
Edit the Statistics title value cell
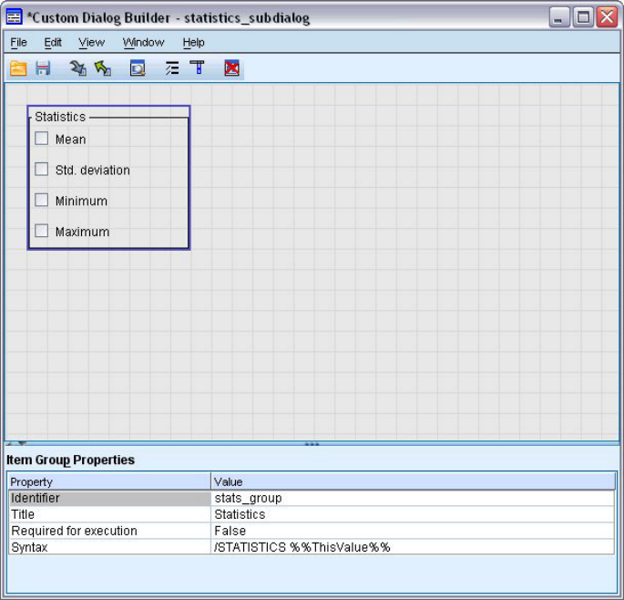pyautogui.click(x=413, y=514)
